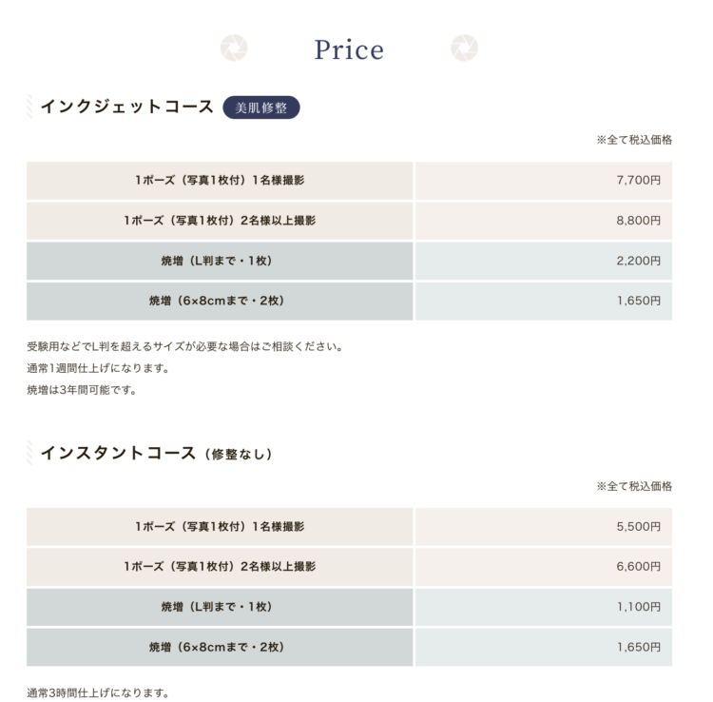Click the 7,700円 price cell
Image resolution: width=713 pixels, height=702 pixels.
tap(544, 181)
